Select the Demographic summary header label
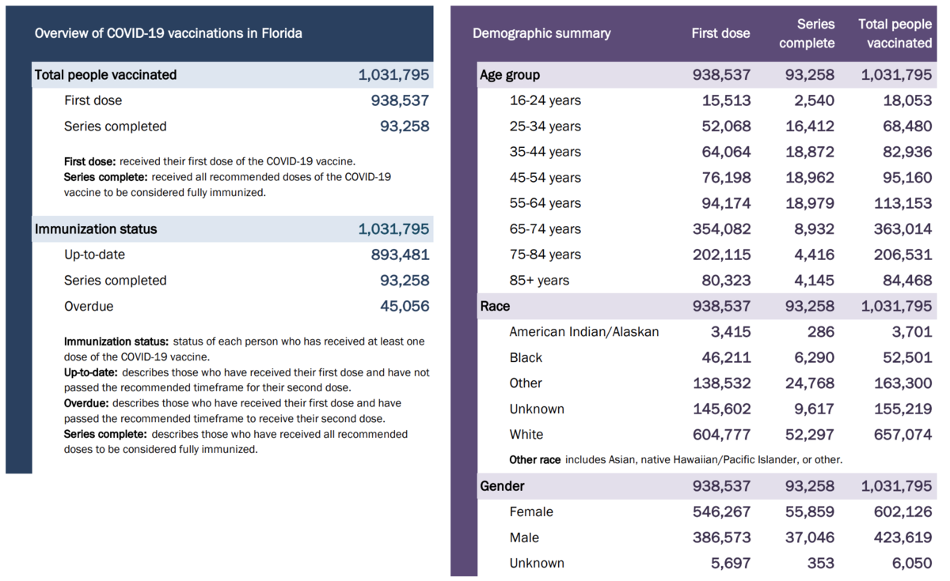 (x=541, y=33)
